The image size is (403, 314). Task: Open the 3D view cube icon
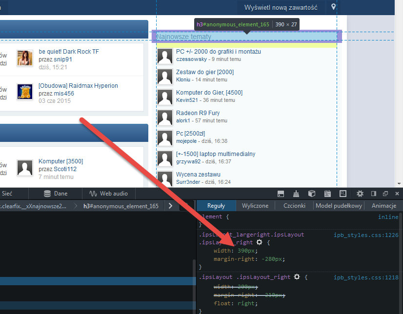(x=312, y=194)
